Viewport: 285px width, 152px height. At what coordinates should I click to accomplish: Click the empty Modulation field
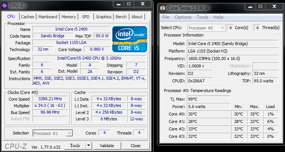265,66
